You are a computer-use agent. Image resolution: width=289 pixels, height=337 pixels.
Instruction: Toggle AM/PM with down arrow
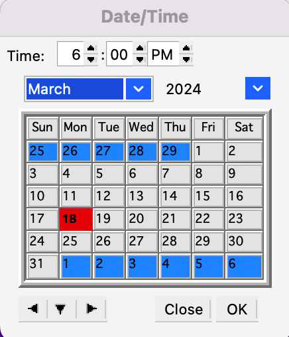click(186, 59)
